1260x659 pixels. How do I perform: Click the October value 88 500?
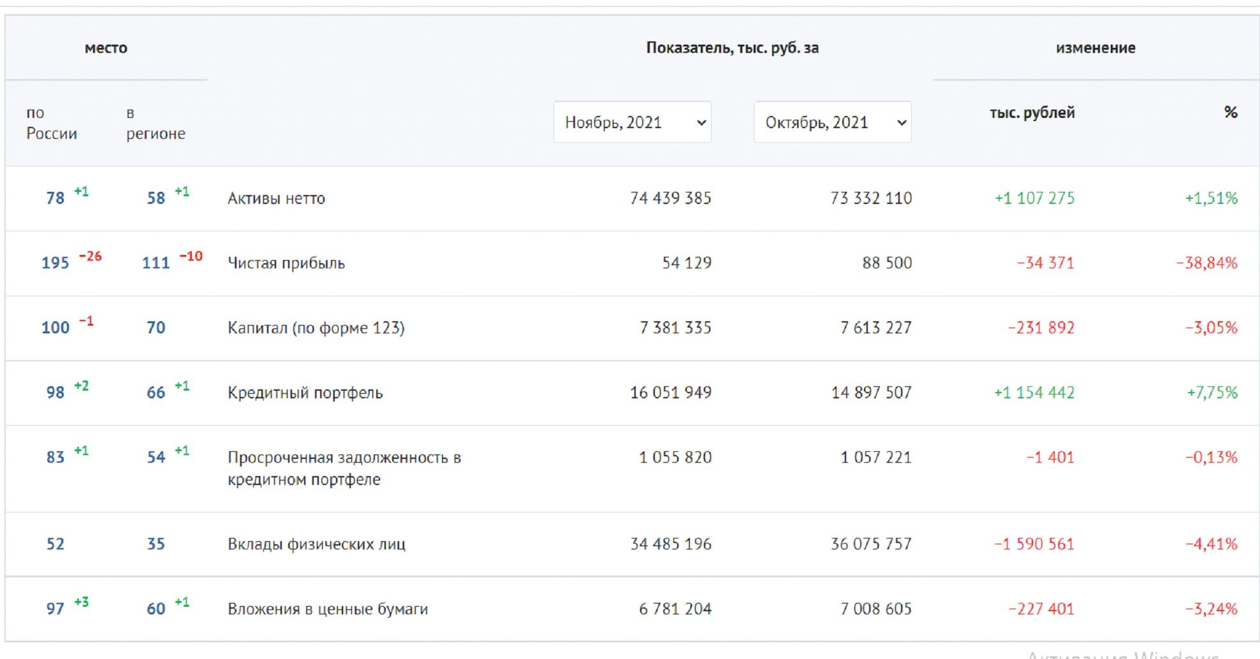tap(887, 263)
